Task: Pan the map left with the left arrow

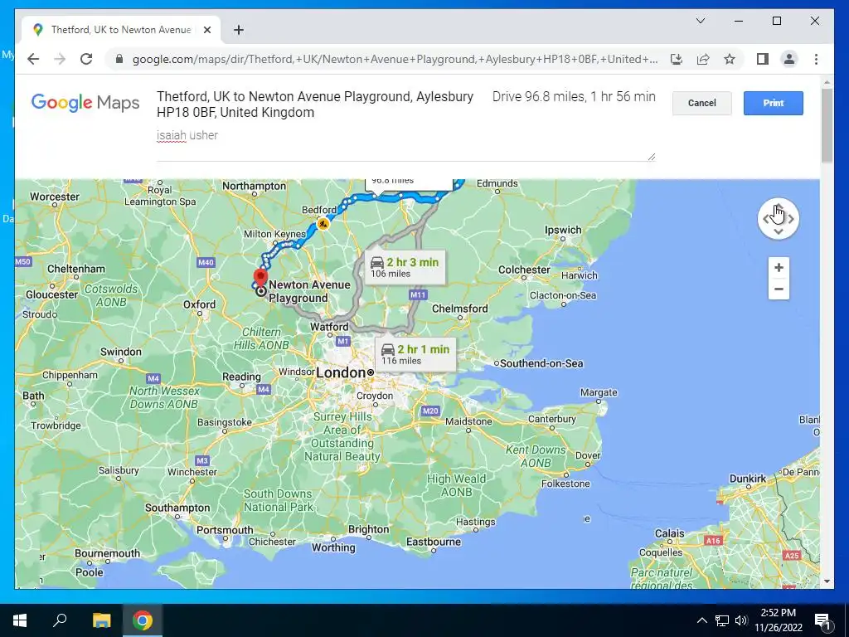Action: (x=765, y=219)
